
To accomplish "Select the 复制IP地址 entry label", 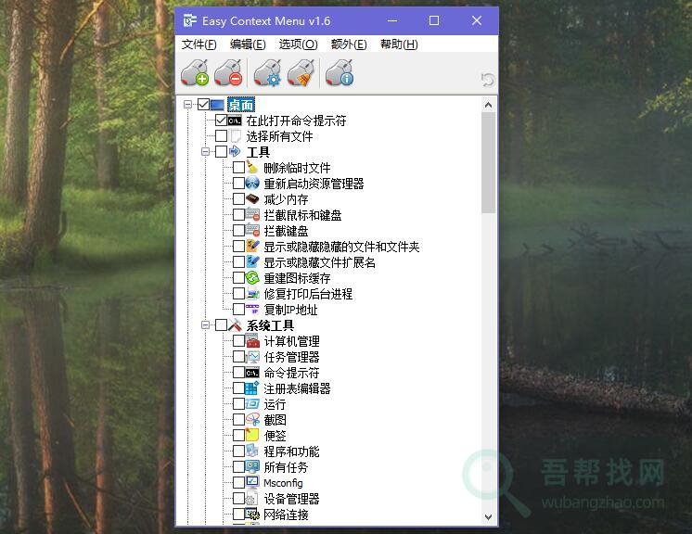I will [290, 310].
